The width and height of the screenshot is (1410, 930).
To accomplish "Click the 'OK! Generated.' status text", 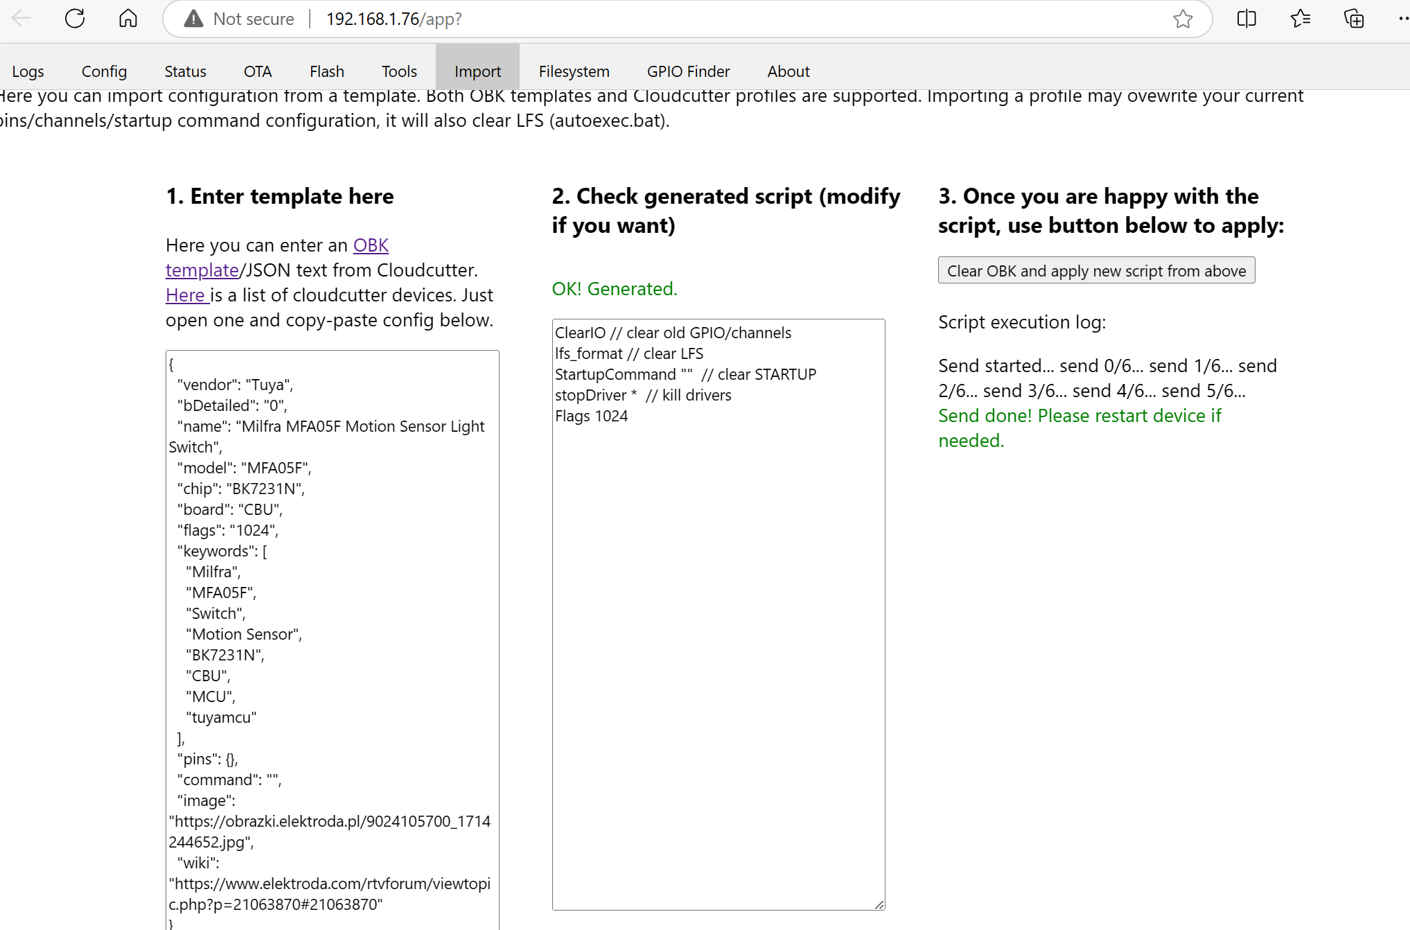I will coord(615,289).
